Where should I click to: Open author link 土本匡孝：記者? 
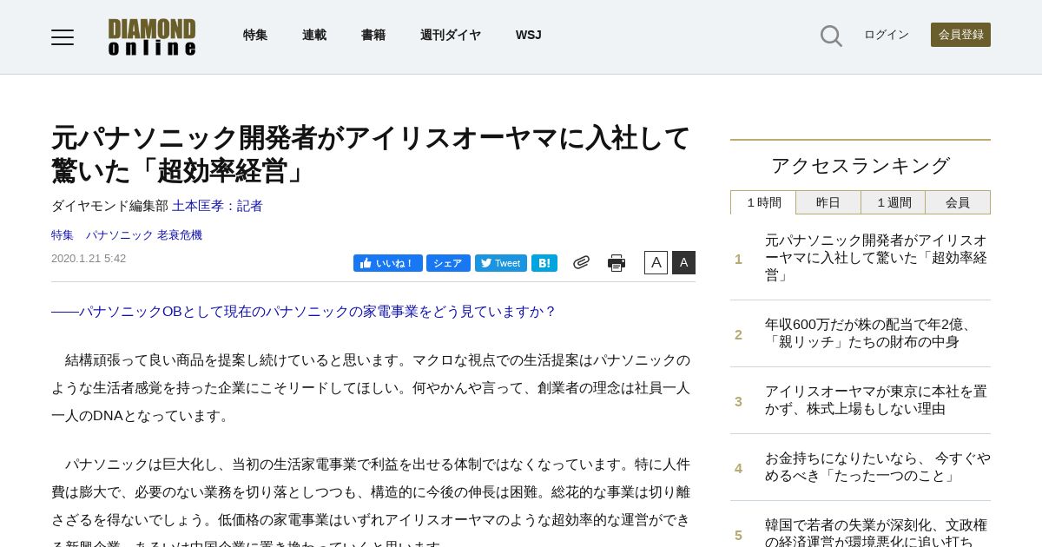pos(217,206)
